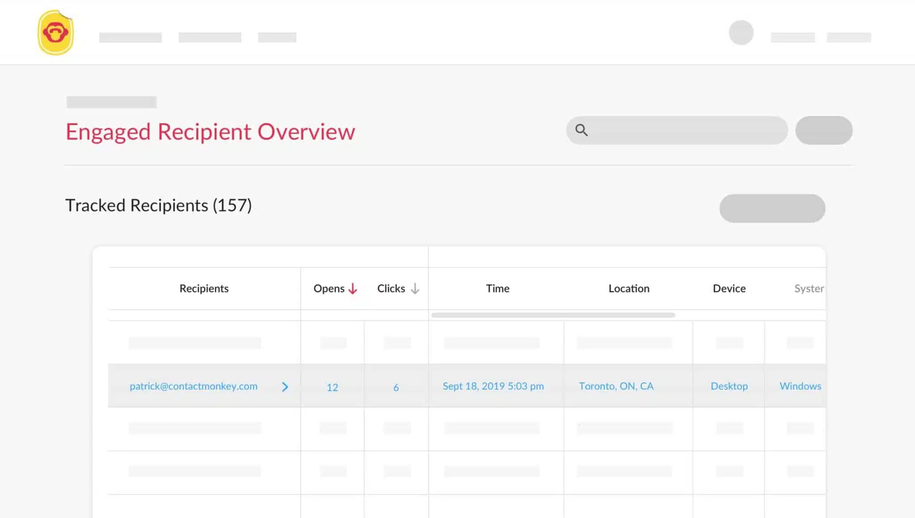
Task: Click the ContactMonkey monkey logo
Action: [x=55, y=33]
